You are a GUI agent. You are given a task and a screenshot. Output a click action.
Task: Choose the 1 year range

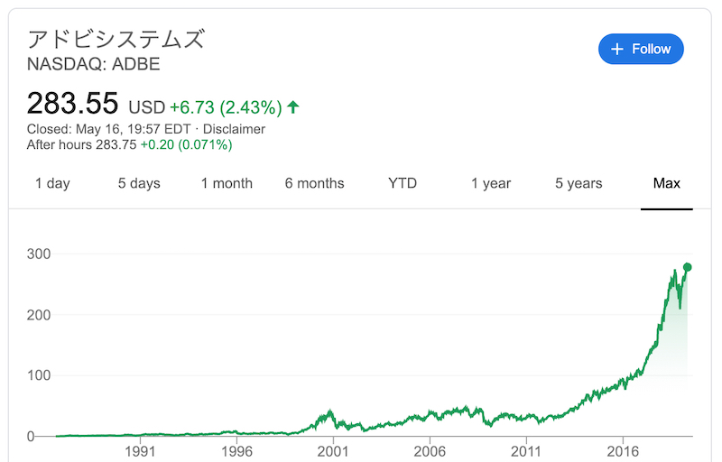[x=491, y=183]
